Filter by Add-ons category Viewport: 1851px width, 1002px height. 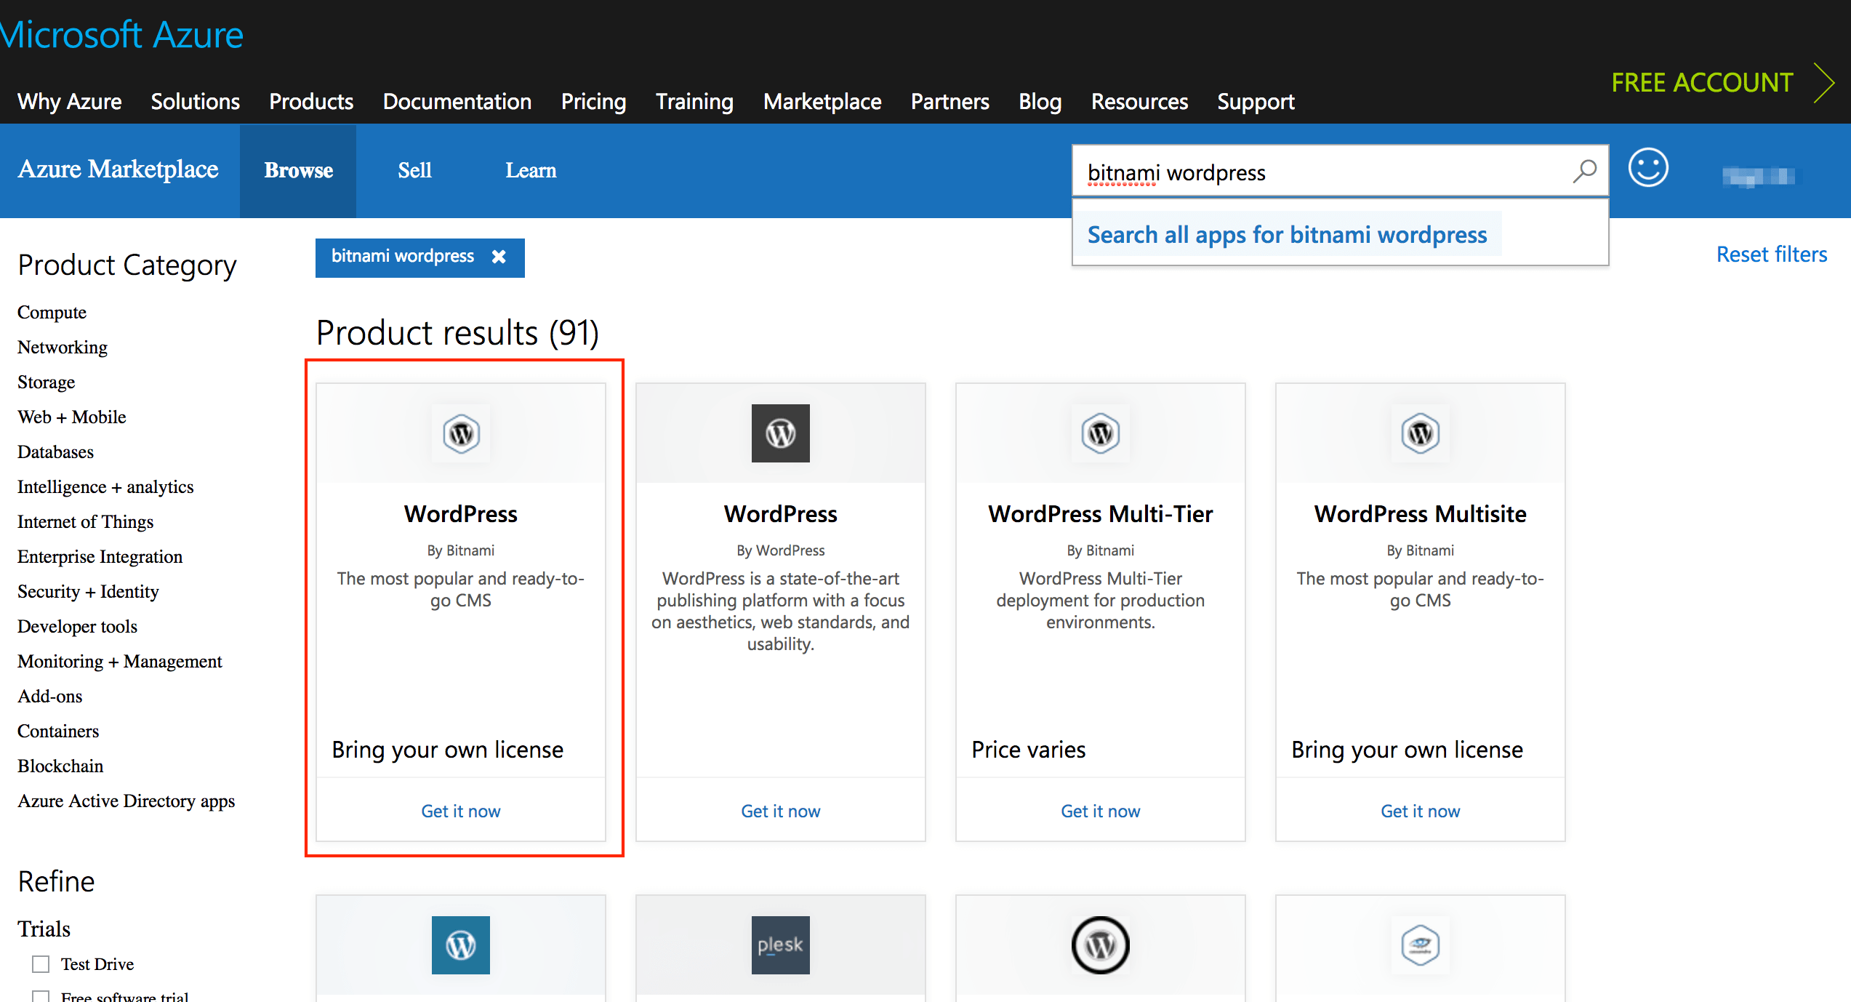coord(50,697)
